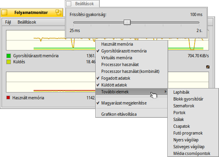219x157 pixels.
Task: Select Portok from the submenu
Action: [x=193, y=113]
